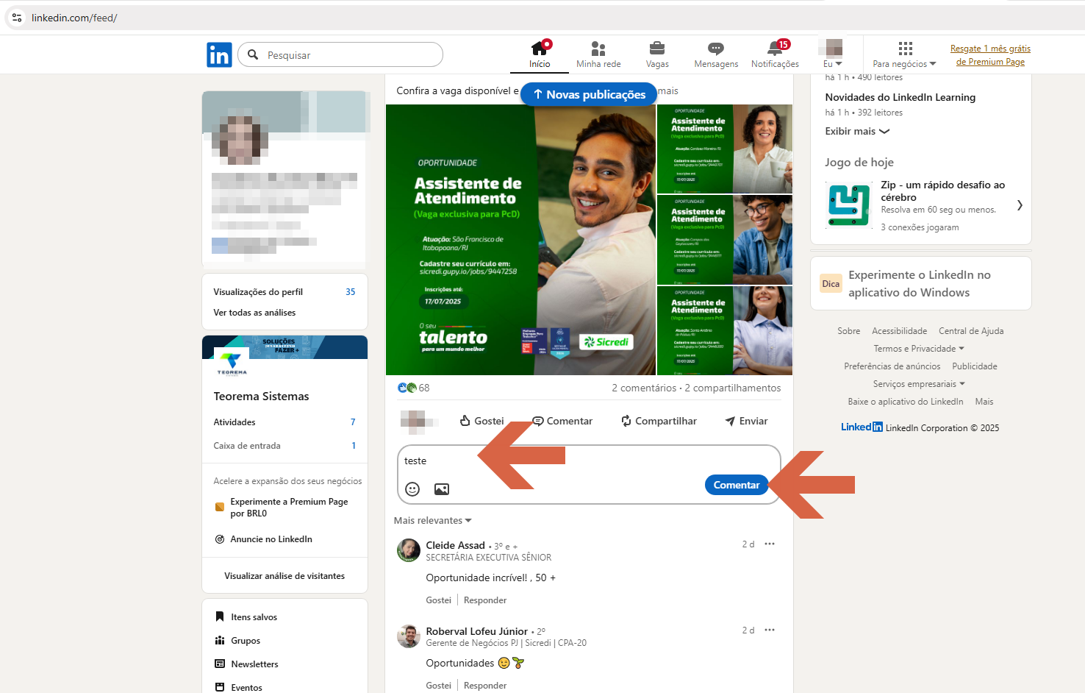Click Experimente LinkedIn no aplicativo do Windows
This screenshot has height=693, width=1085.
click(920, 283)
